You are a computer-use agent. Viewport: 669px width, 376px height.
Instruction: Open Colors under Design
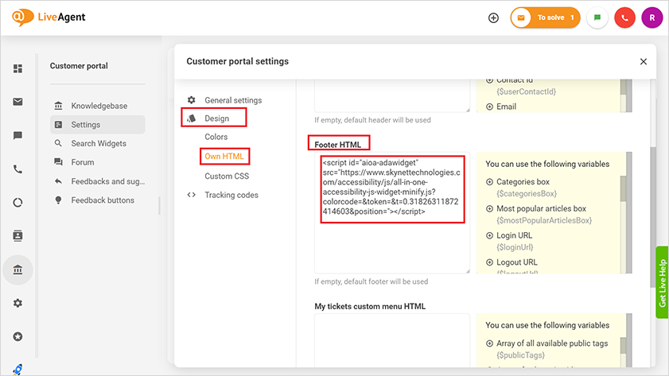(216, 137)
